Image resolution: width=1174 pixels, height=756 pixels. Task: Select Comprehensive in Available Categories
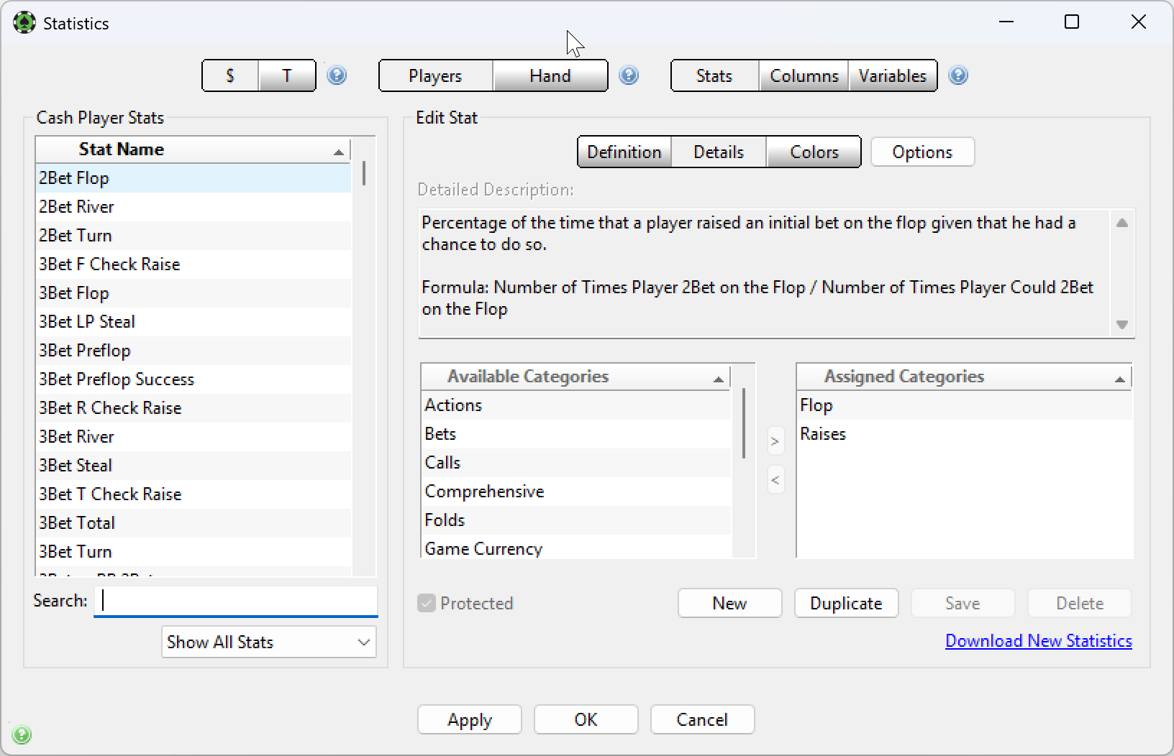coord(575,491)
